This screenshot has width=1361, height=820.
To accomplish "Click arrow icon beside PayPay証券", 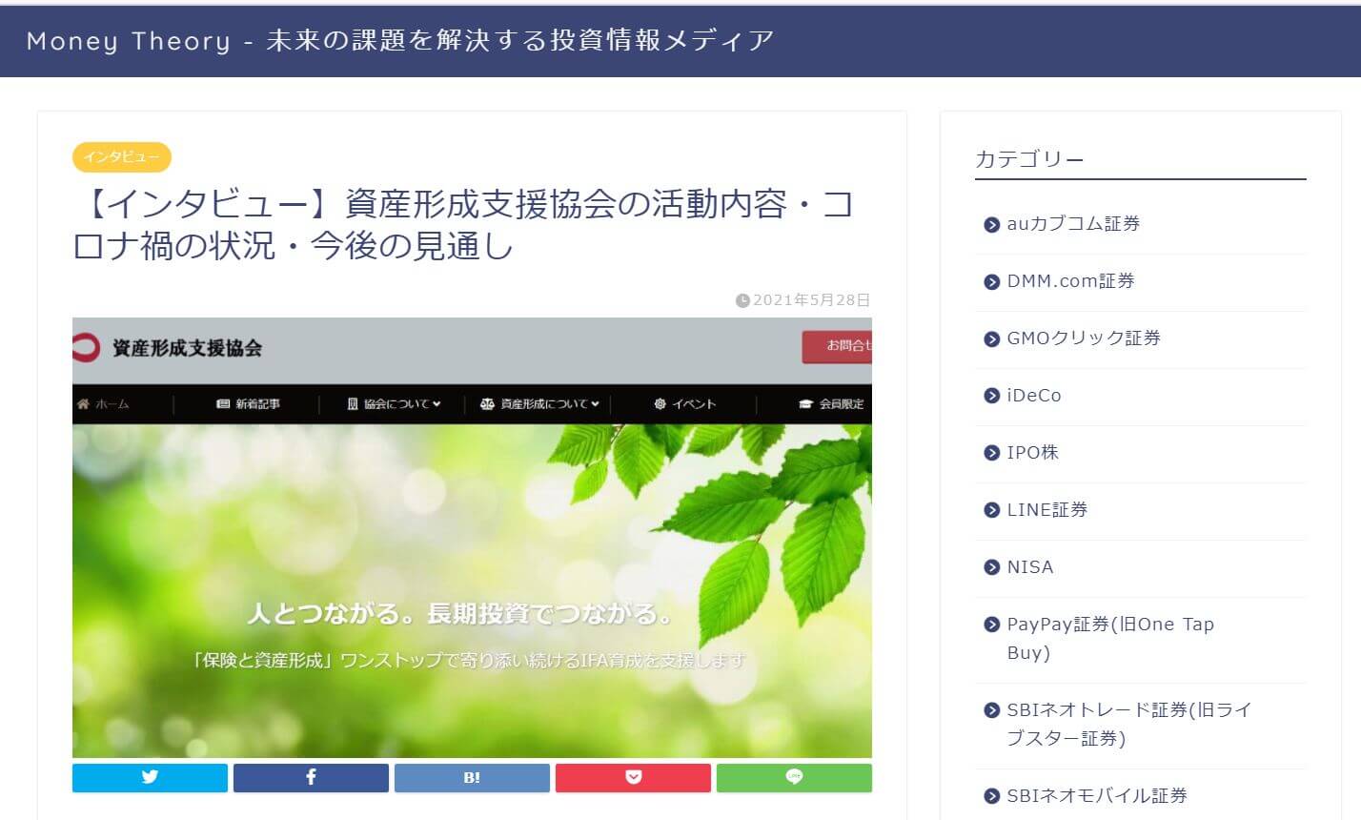I will point(991,625).
